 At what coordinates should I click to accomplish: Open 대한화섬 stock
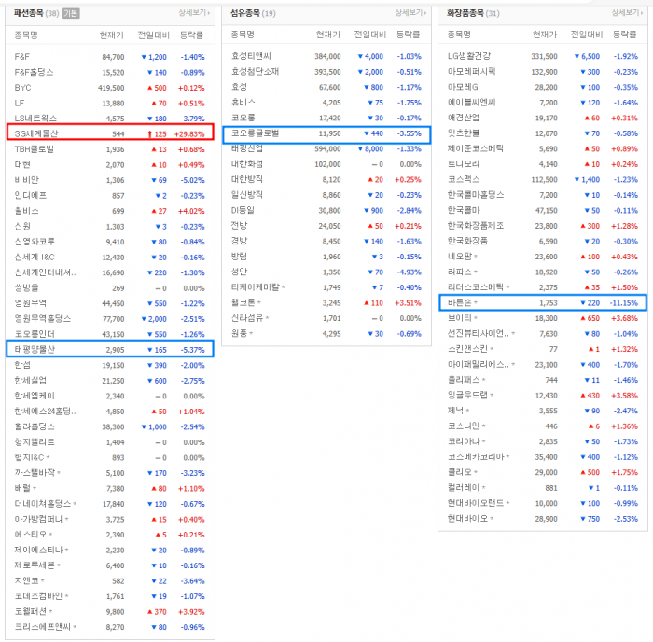tap(247, 163)
